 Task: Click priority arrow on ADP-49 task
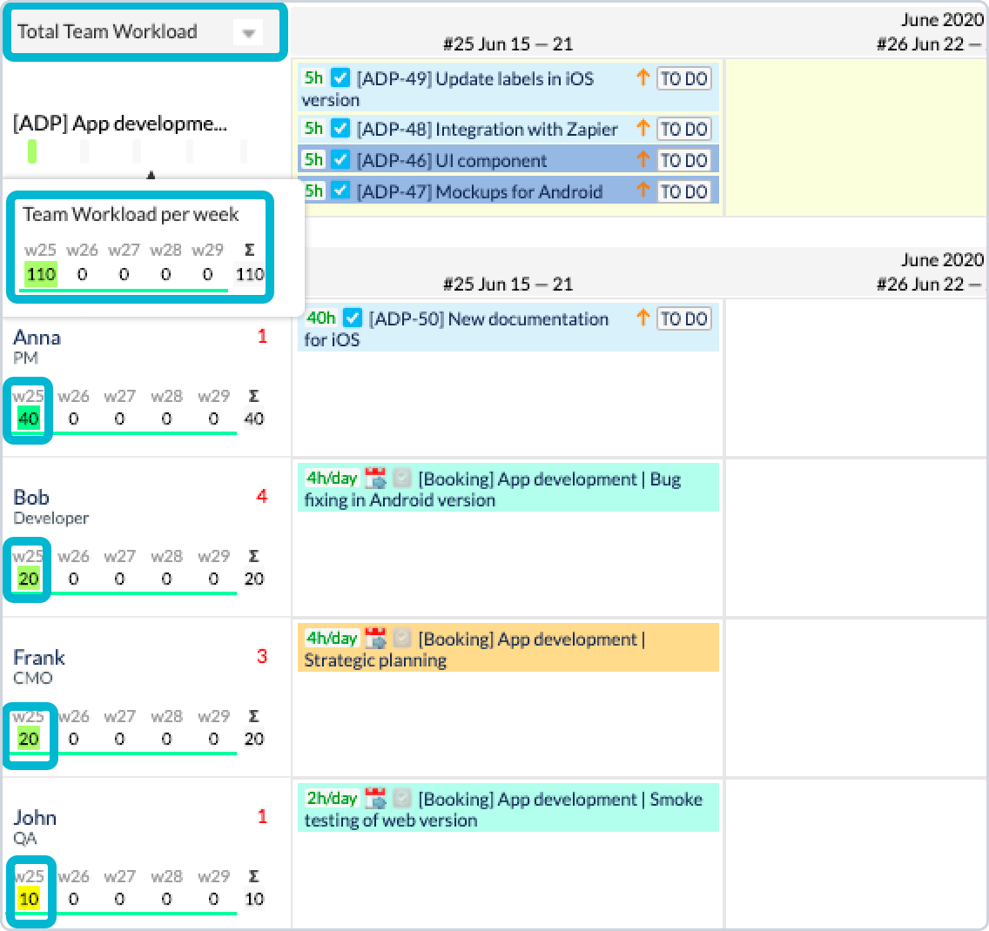643,78
